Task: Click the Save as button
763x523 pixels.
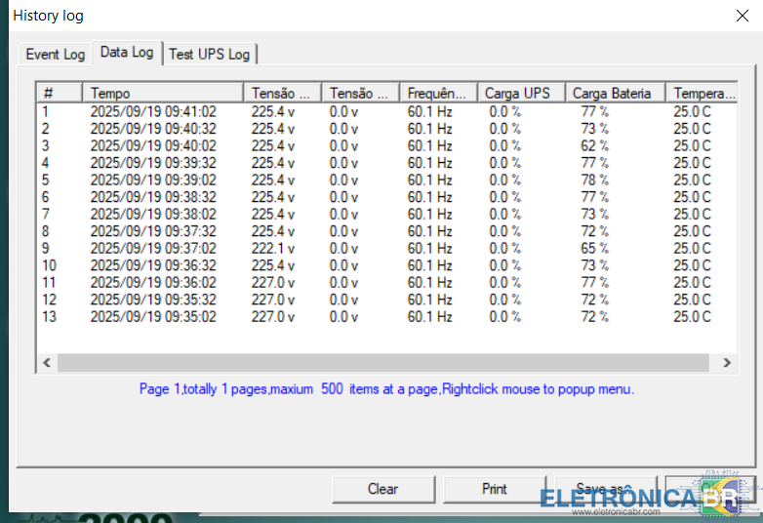Action: pyautogui.click(x=599, y=489)
